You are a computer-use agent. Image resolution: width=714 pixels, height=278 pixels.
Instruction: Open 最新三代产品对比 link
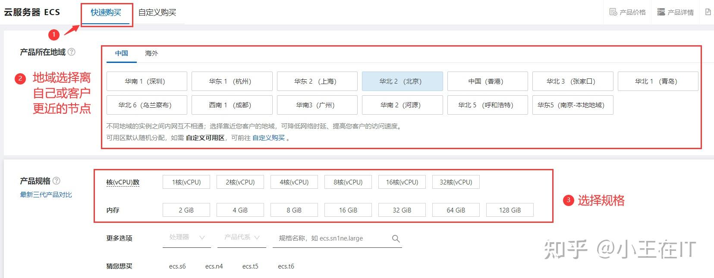click(46, 195)
